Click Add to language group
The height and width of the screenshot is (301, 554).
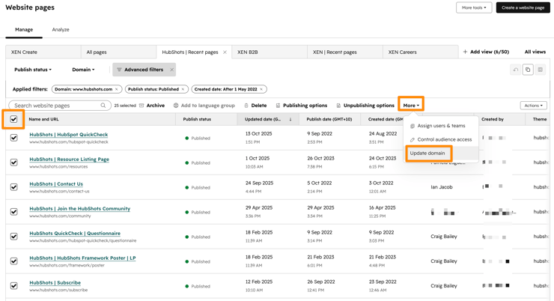pos(204,106)
